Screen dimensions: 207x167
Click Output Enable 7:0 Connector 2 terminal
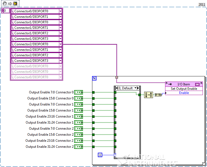pyautogui.click(x=79, y=129)
